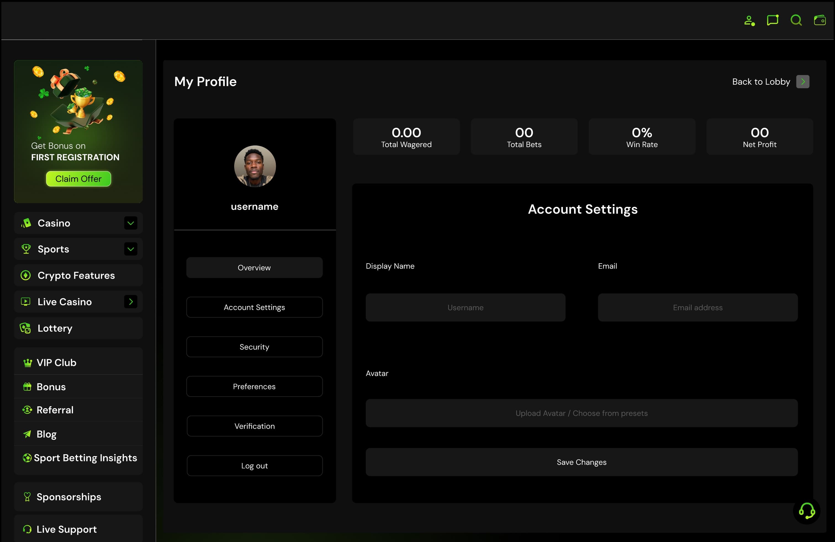
Task: Open the user account icon in header
Action: click(x=749, y=21)
